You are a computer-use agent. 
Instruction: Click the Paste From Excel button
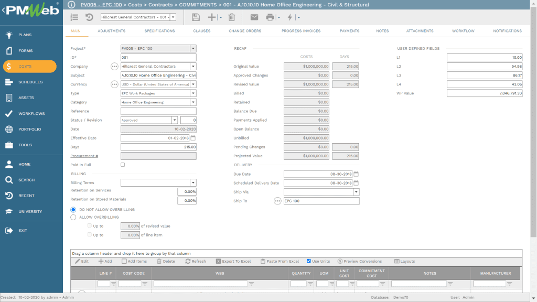[x=280, y=261]
